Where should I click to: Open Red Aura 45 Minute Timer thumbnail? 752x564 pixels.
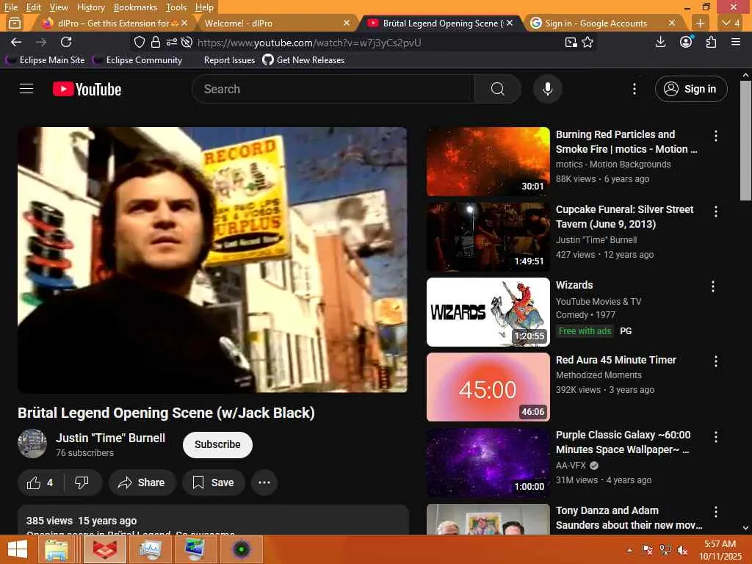click(x=488, y=387)
